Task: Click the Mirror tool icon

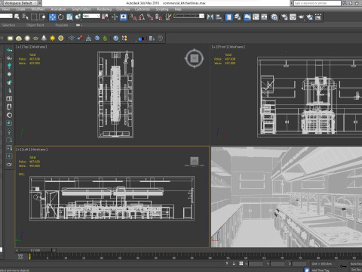Action: point(210,17)
